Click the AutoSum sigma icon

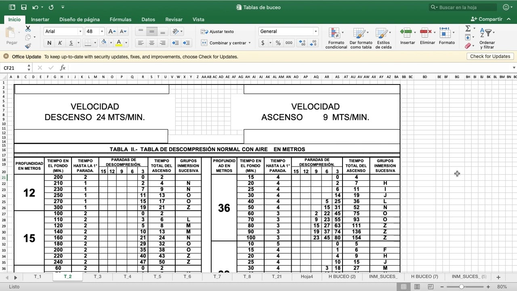468,28
